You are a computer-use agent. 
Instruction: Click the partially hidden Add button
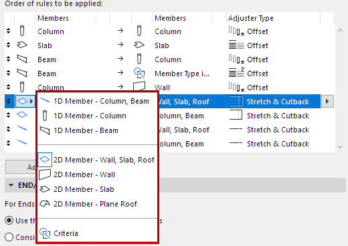(x=21, y=166)
